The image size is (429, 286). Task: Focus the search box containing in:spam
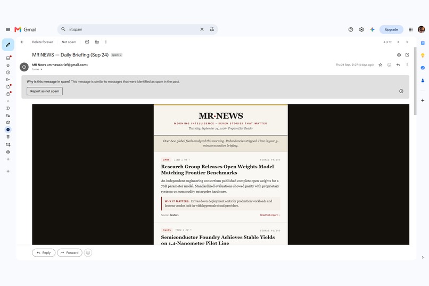click(133, 29)
